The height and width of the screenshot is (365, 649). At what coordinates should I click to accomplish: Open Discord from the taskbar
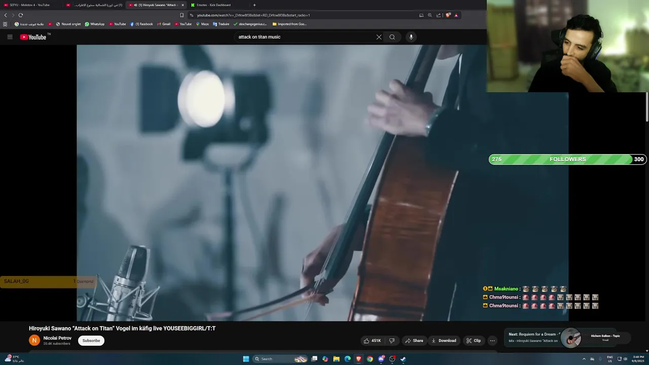click(x=381, y=359)
